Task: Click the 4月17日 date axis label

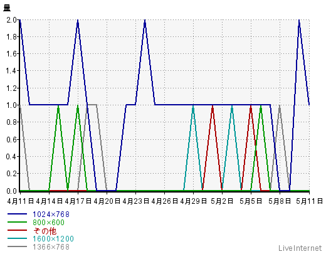Action: 78,201
